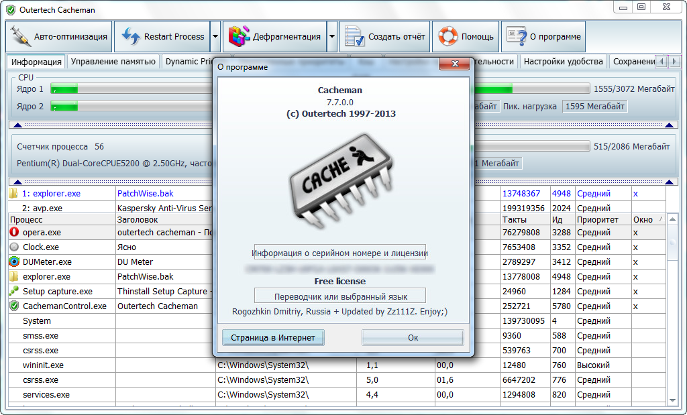The height and width of the screenshot is (415, 687).
Task: Sort by the Заголовок column header
Action: [165, 219]
